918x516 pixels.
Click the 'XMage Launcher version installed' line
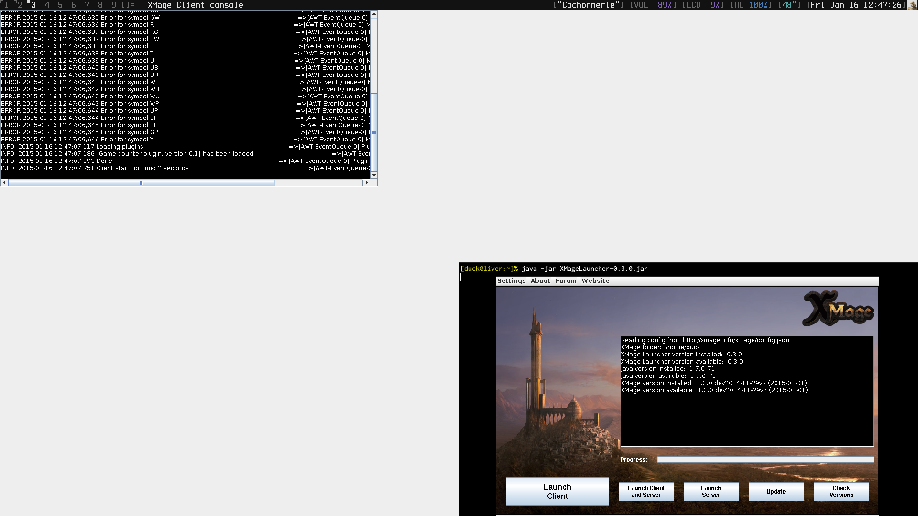(681, 355)
